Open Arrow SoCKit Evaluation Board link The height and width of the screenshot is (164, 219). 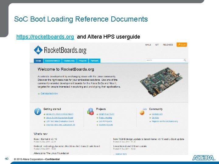tap(60, 118)
